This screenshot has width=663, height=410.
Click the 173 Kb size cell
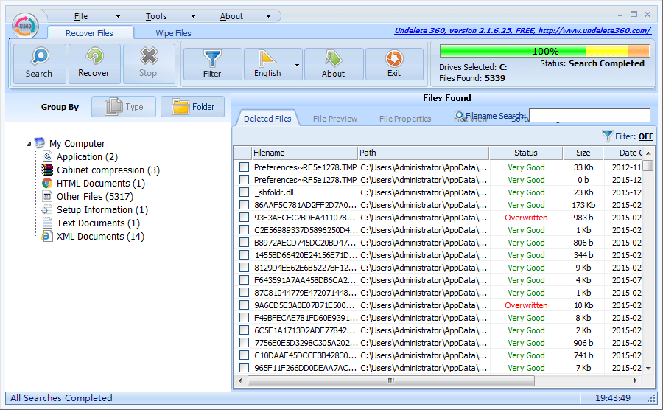(583, 205)
